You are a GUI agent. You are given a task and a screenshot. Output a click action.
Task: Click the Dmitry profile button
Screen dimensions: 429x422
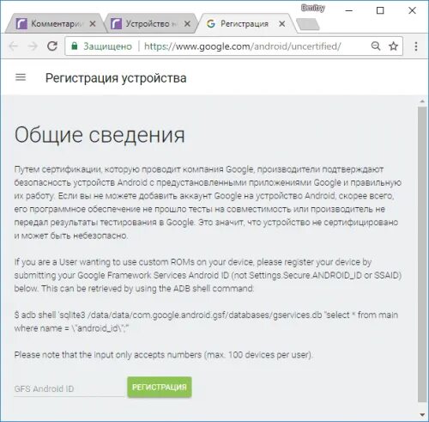[x=313, y=8]
